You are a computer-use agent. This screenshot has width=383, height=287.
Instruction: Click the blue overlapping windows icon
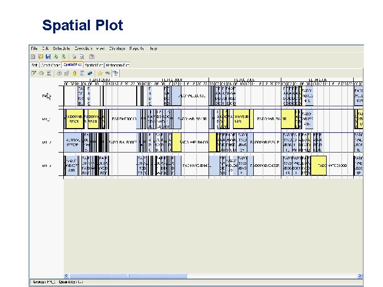click(90, 73)
